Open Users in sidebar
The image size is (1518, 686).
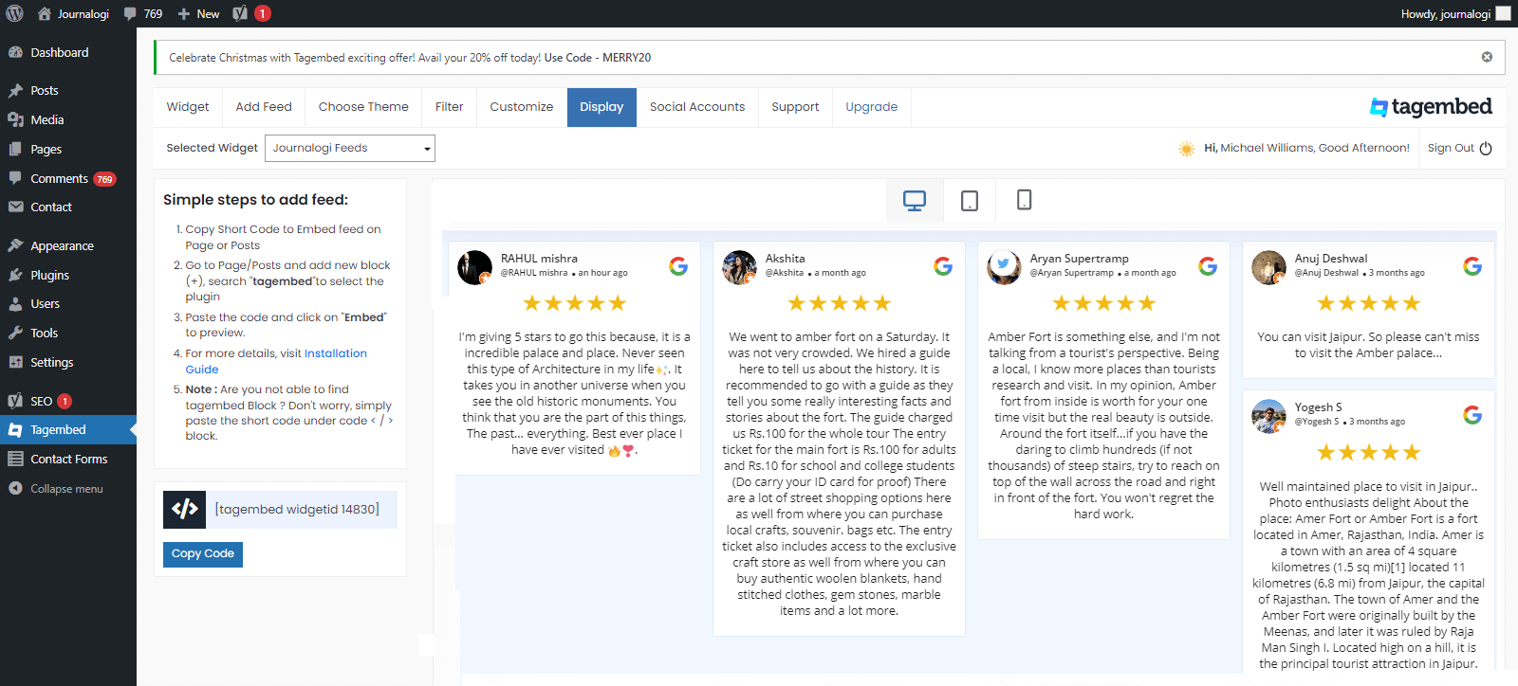point(68,303)
